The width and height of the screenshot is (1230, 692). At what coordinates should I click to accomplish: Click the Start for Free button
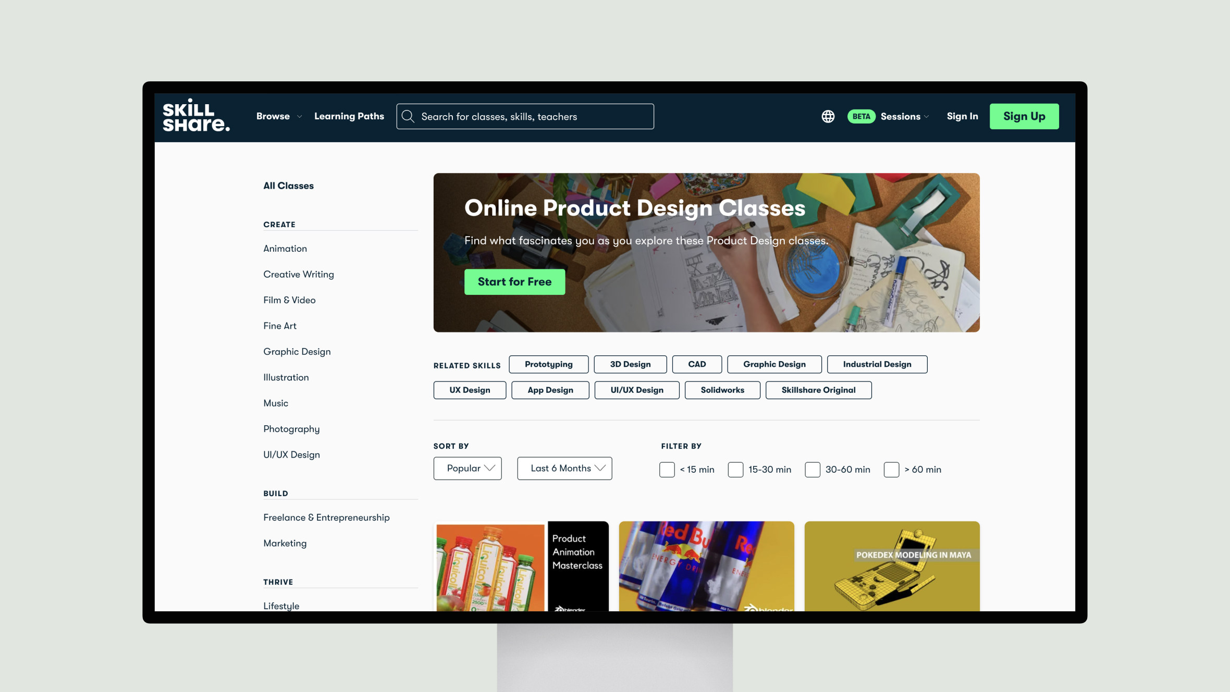tap(513, 281)
